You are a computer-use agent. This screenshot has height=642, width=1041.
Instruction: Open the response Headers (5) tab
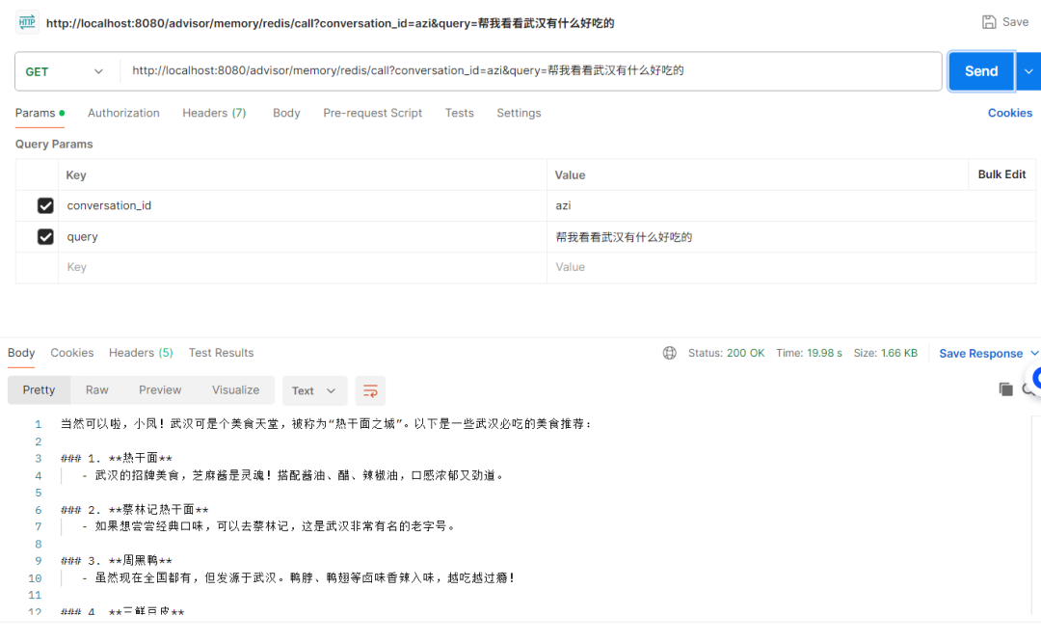point(141,353)
